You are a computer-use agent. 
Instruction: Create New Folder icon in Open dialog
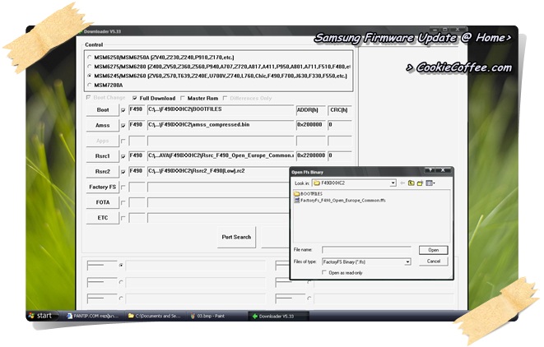[421, 183]
